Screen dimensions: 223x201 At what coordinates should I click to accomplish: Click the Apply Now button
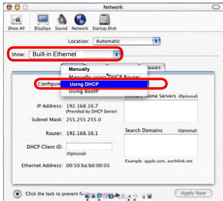coord(193,193)
